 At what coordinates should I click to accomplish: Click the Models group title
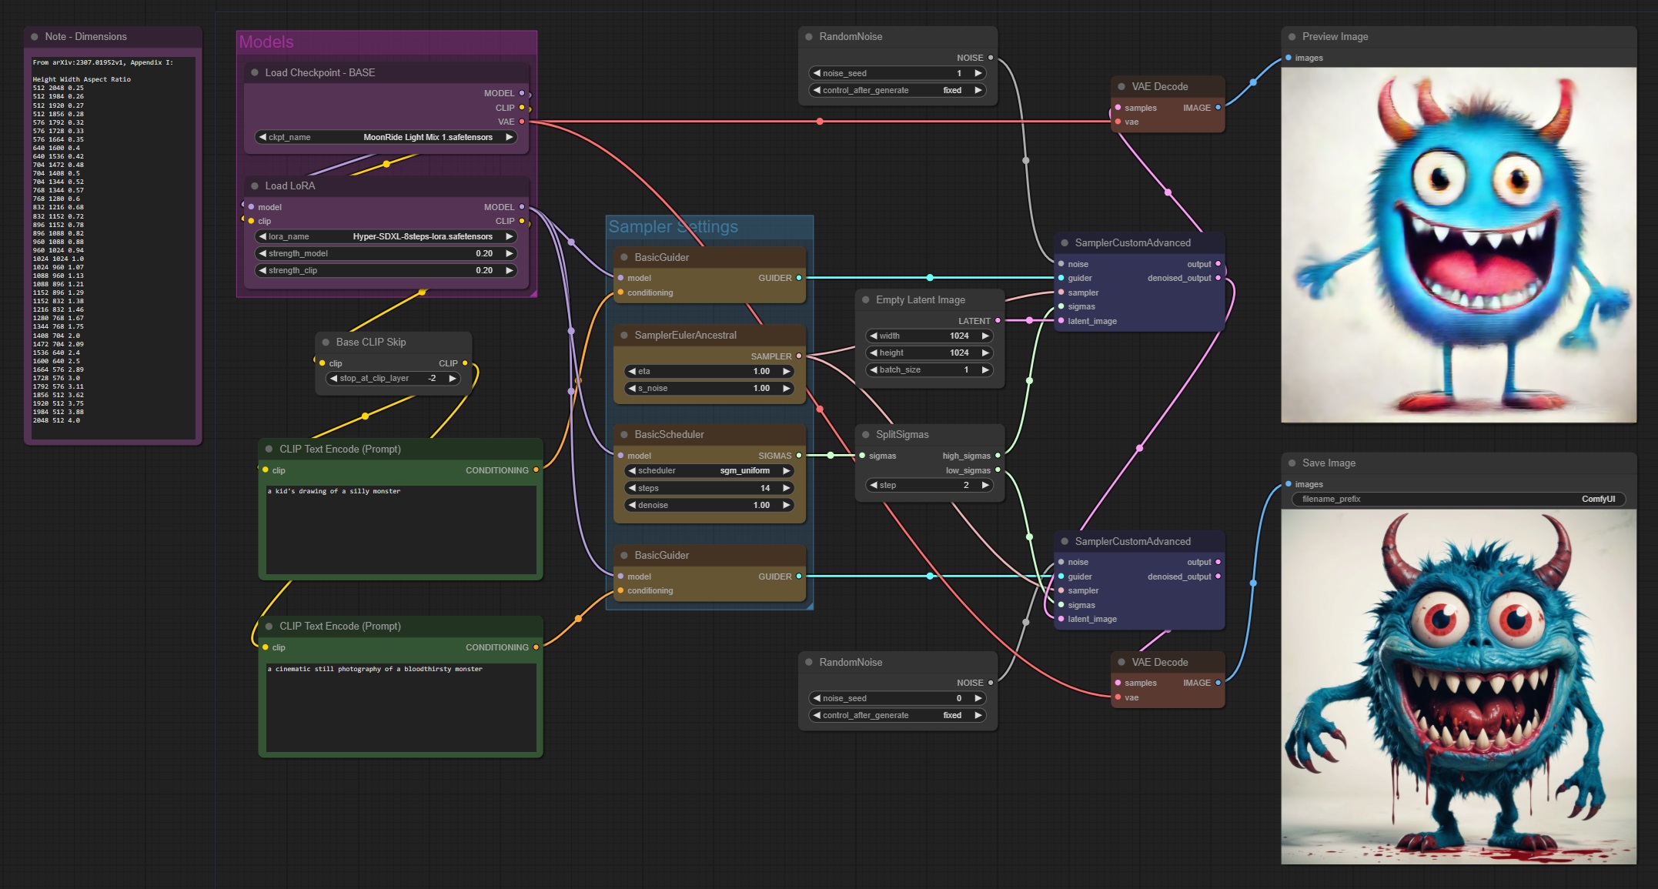click(266, 42)
